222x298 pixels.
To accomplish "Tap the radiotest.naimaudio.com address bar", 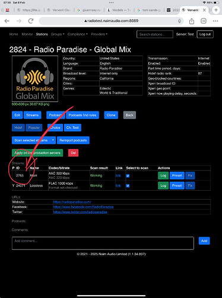I will pyautogui.click(x=111, y=21).
